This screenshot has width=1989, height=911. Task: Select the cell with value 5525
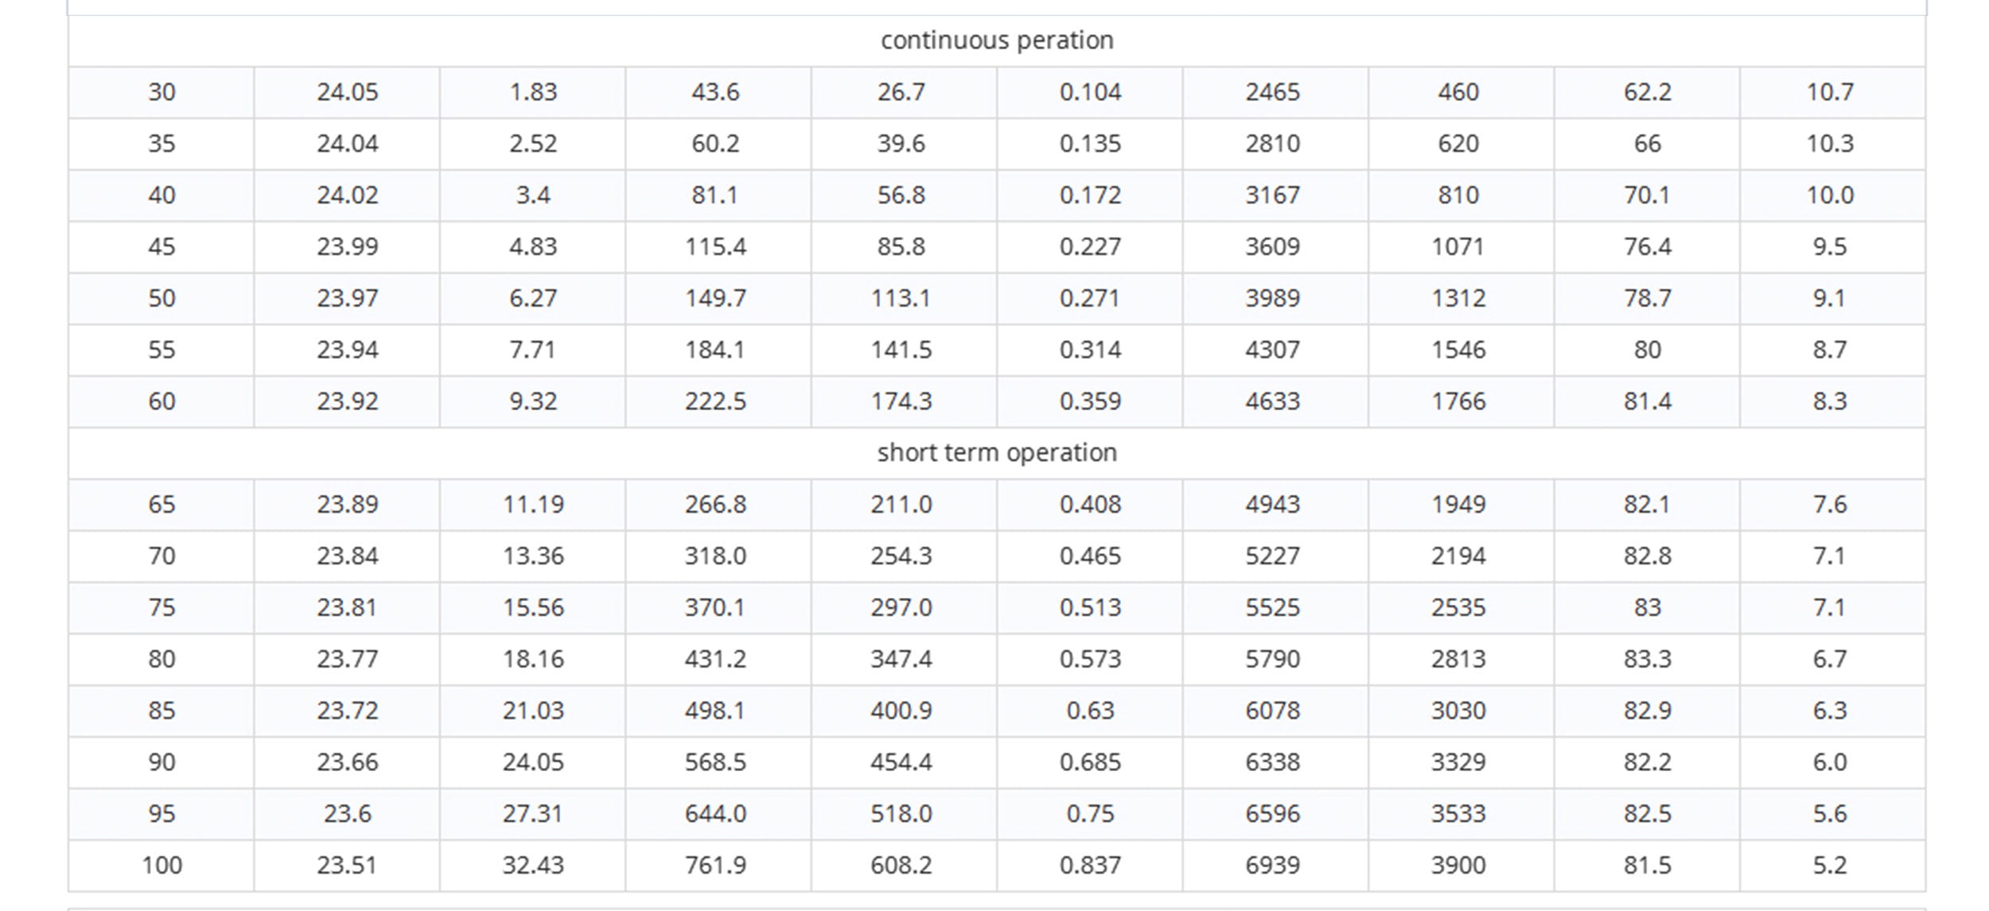coord(1273,608)
